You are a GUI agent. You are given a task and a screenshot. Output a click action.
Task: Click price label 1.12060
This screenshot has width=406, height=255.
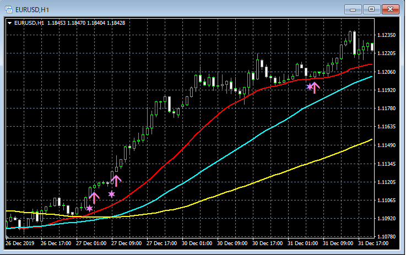pos(387,72)
